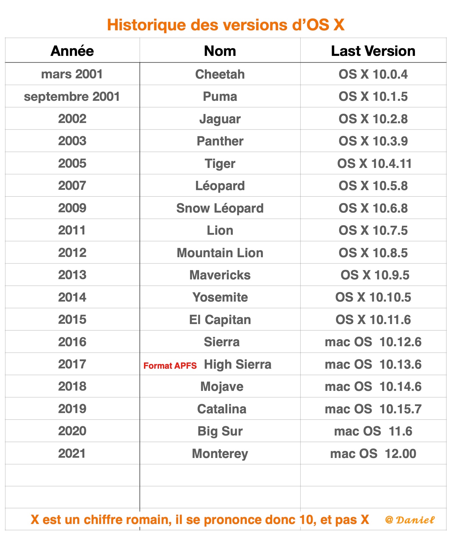Click the 'Catalina' name cell
This screenshot has height=547, width=456.
pos(222,409)
